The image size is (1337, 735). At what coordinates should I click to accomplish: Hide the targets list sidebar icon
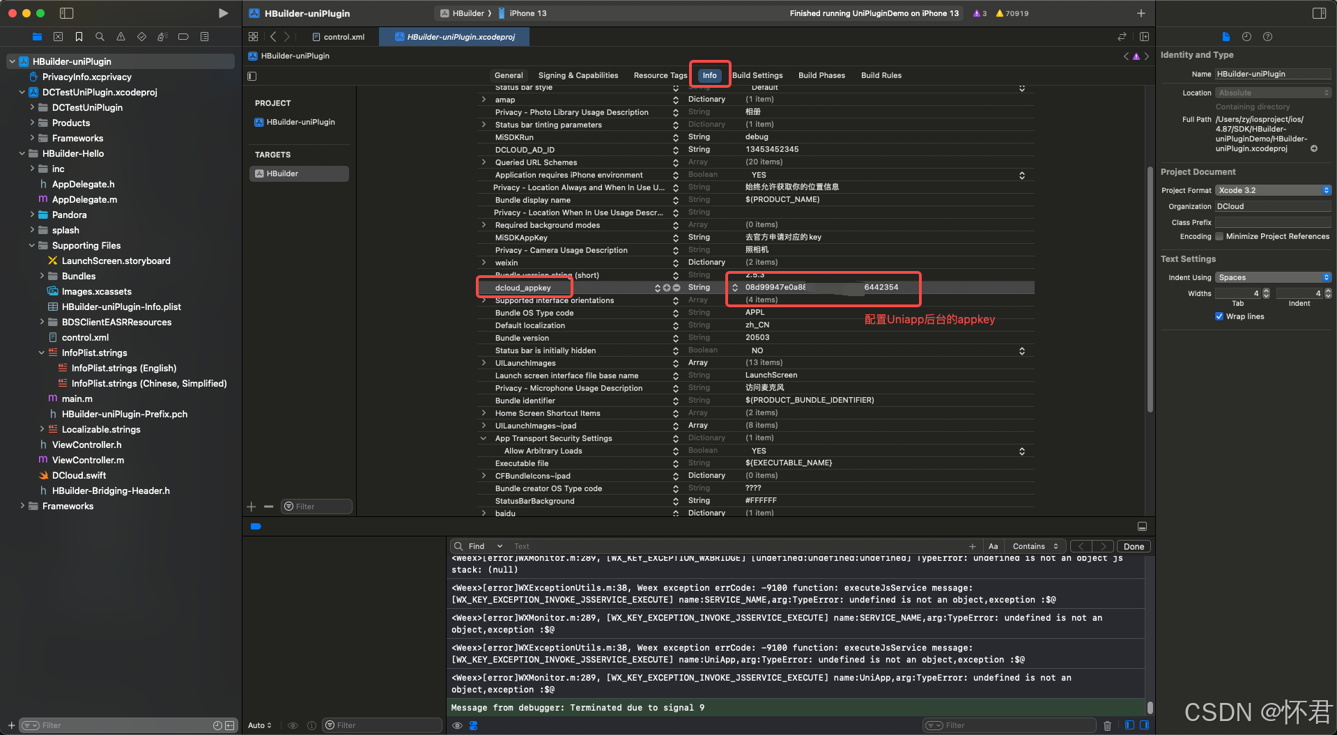pos(252,76)
